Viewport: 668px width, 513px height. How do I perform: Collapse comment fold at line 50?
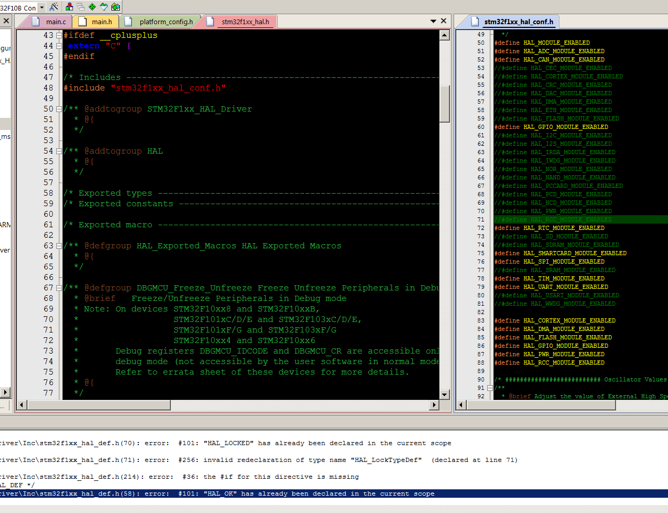point(59,109)
